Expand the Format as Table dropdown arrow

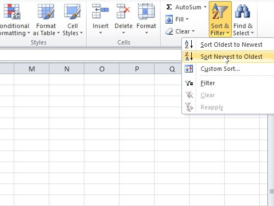click(58, 33)
